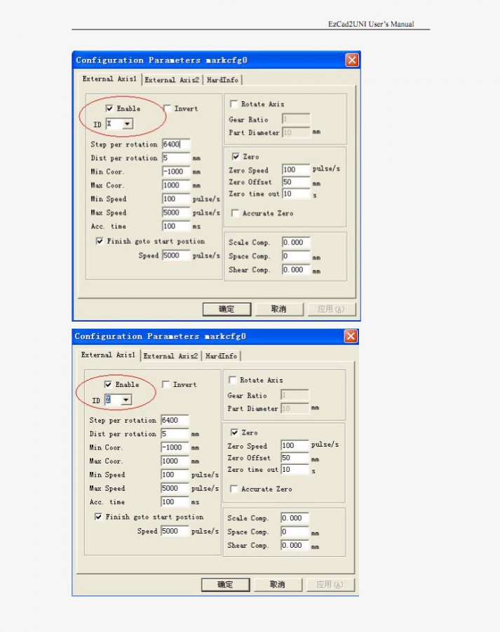Switch to External Axis2 tab in upper dialog
The image size is (500, 632).
[x=172, y=80]
